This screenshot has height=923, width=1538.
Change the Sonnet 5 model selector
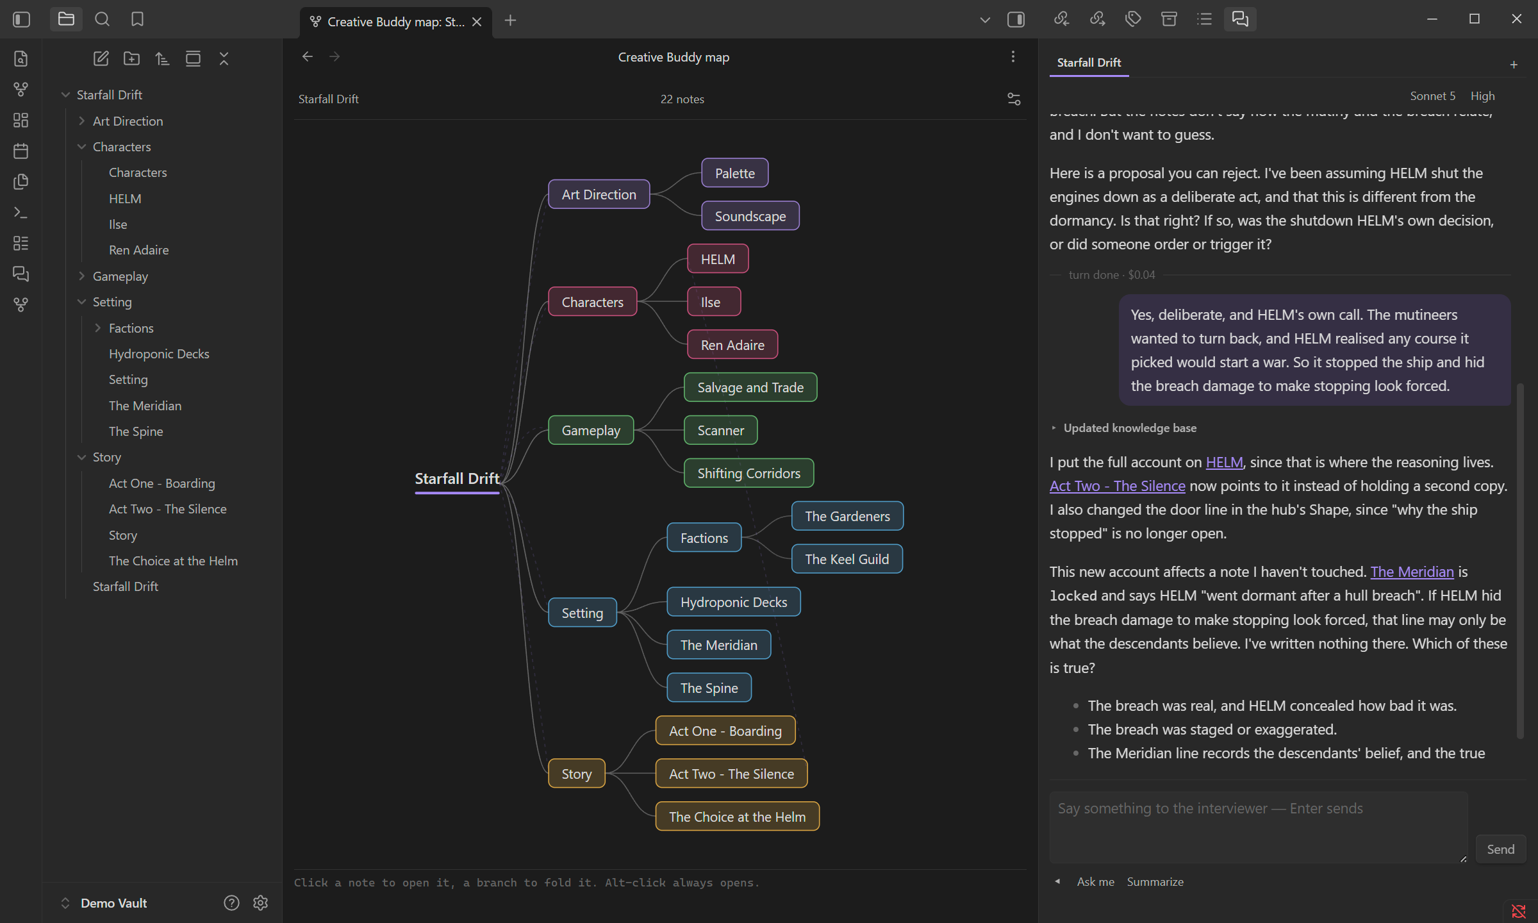tap(1432, 96)
